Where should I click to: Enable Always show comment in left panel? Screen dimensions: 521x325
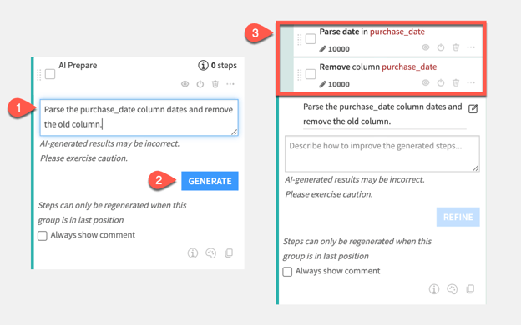click(43, 236)
